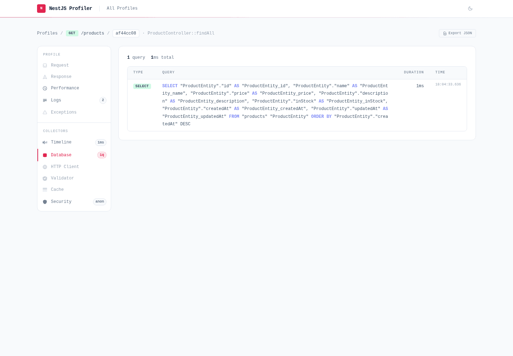This screenshot has height=356, width=513.
Task: Click the ProductController::findAll label
Action: click(181, 33)
